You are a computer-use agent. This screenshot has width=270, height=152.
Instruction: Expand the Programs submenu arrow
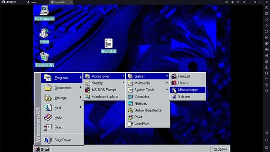tap(81, 78)
